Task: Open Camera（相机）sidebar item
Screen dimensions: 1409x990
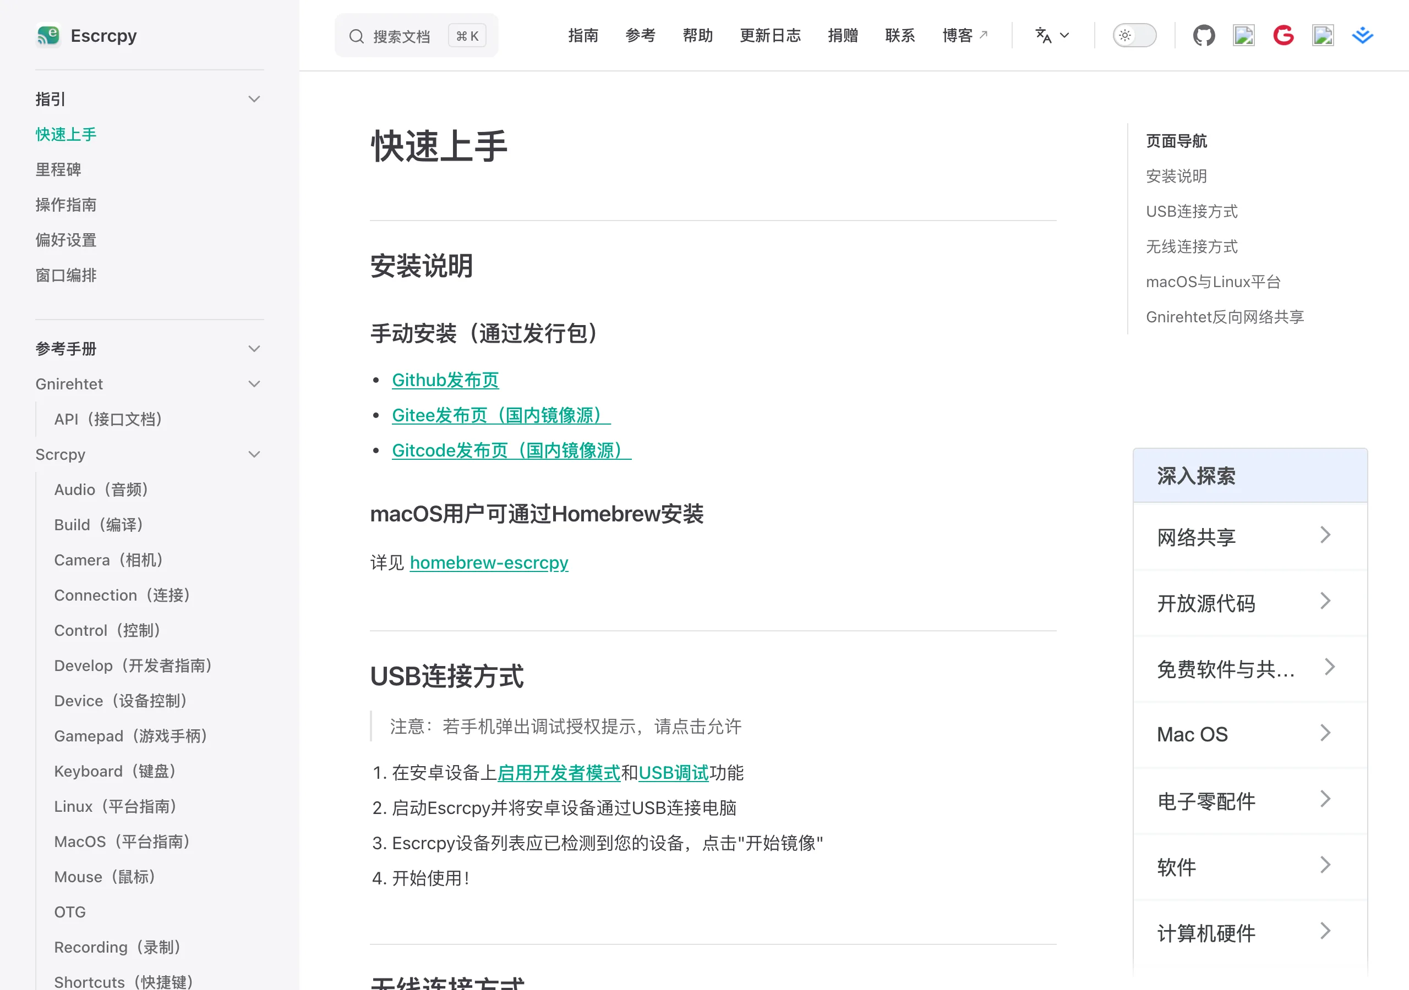Action: pyautogui.click(x=109, y=560)
